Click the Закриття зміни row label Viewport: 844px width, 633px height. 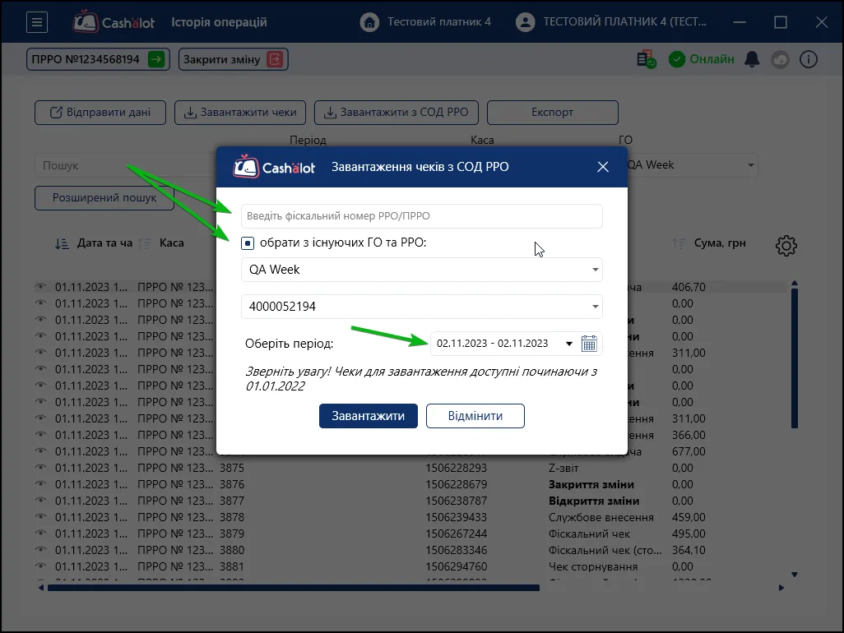591,484
